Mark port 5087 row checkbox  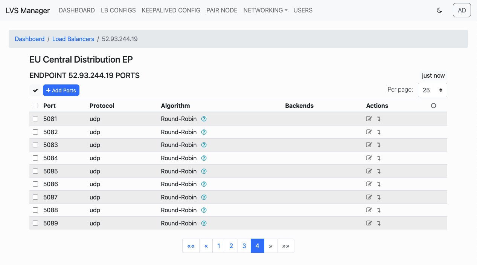(35, 197)
